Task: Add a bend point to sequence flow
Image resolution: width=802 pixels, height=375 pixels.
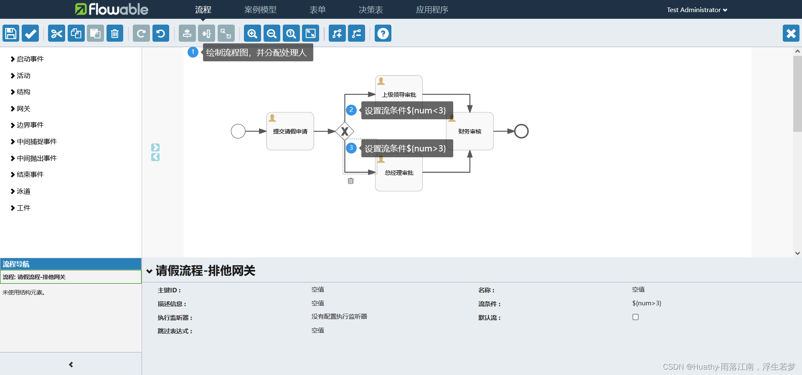Action: pos(337,33)
